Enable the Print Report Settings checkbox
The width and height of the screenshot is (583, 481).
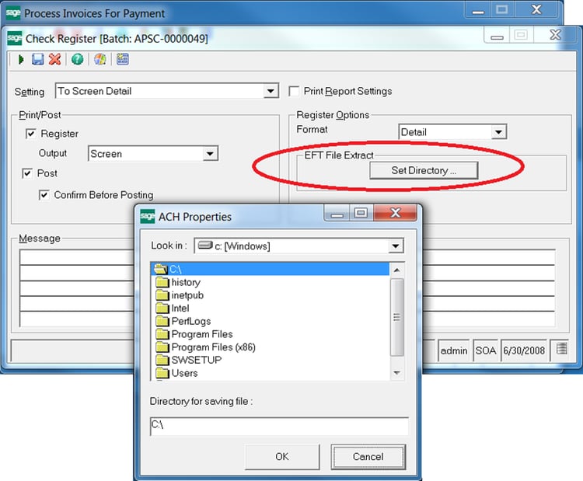[x=295, y=91]
